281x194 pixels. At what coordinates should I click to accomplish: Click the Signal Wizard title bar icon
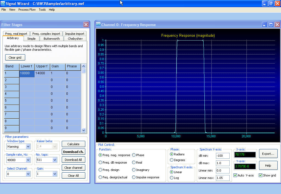3,3
